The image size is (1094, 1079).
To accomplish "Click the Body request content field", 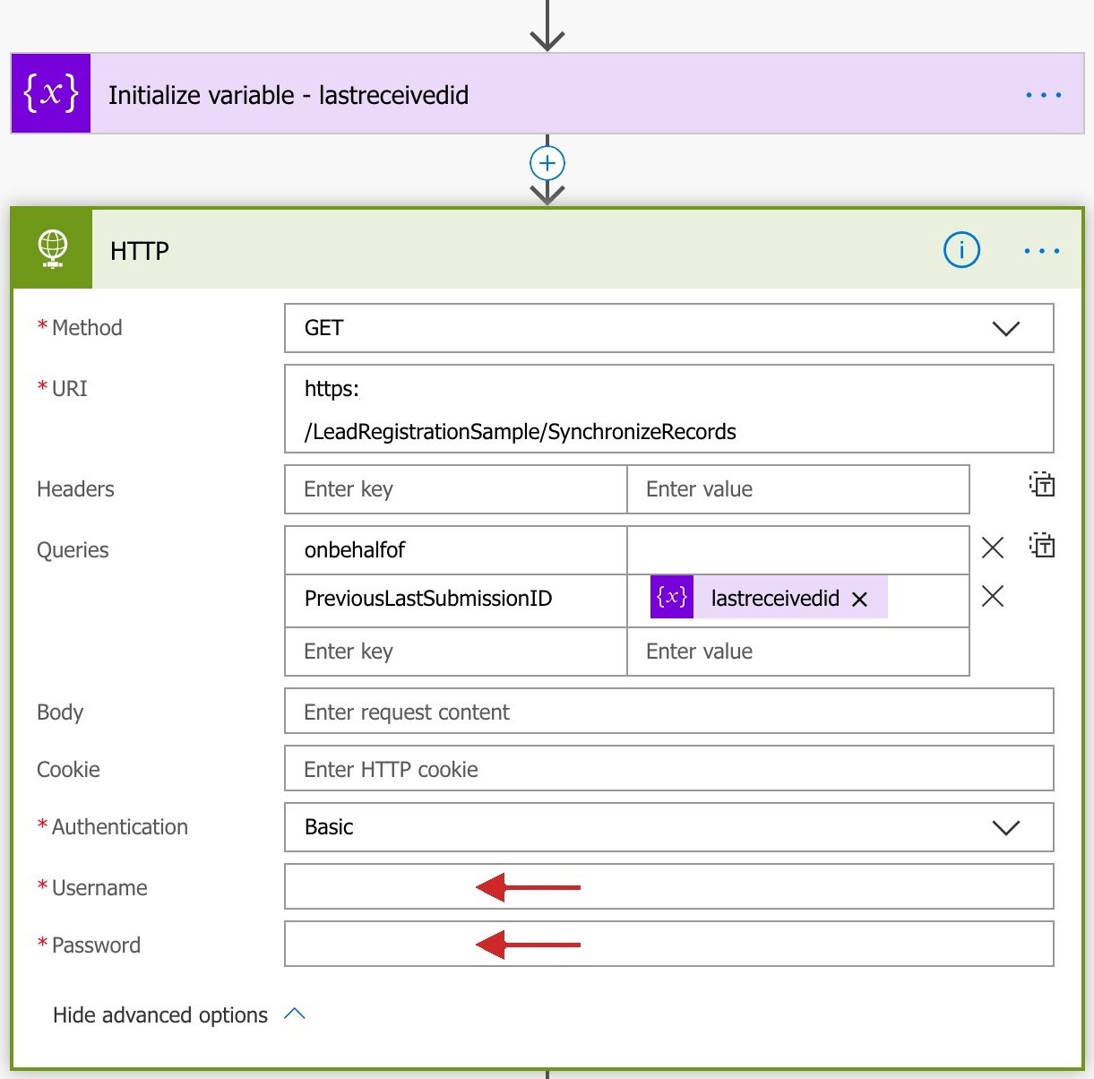I will point(668,712).
